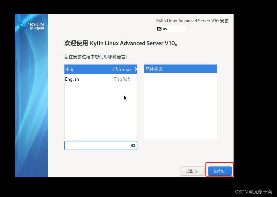Viewport: 277px width, 197px height.
Task: Click the italic "Chinese" label
Action: pyautogui.click(x=122, y=69)
